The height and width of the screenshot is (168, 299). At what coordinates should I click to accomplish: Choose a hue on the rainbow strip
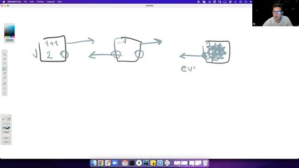pyautogui.click(x=9, y=37)
